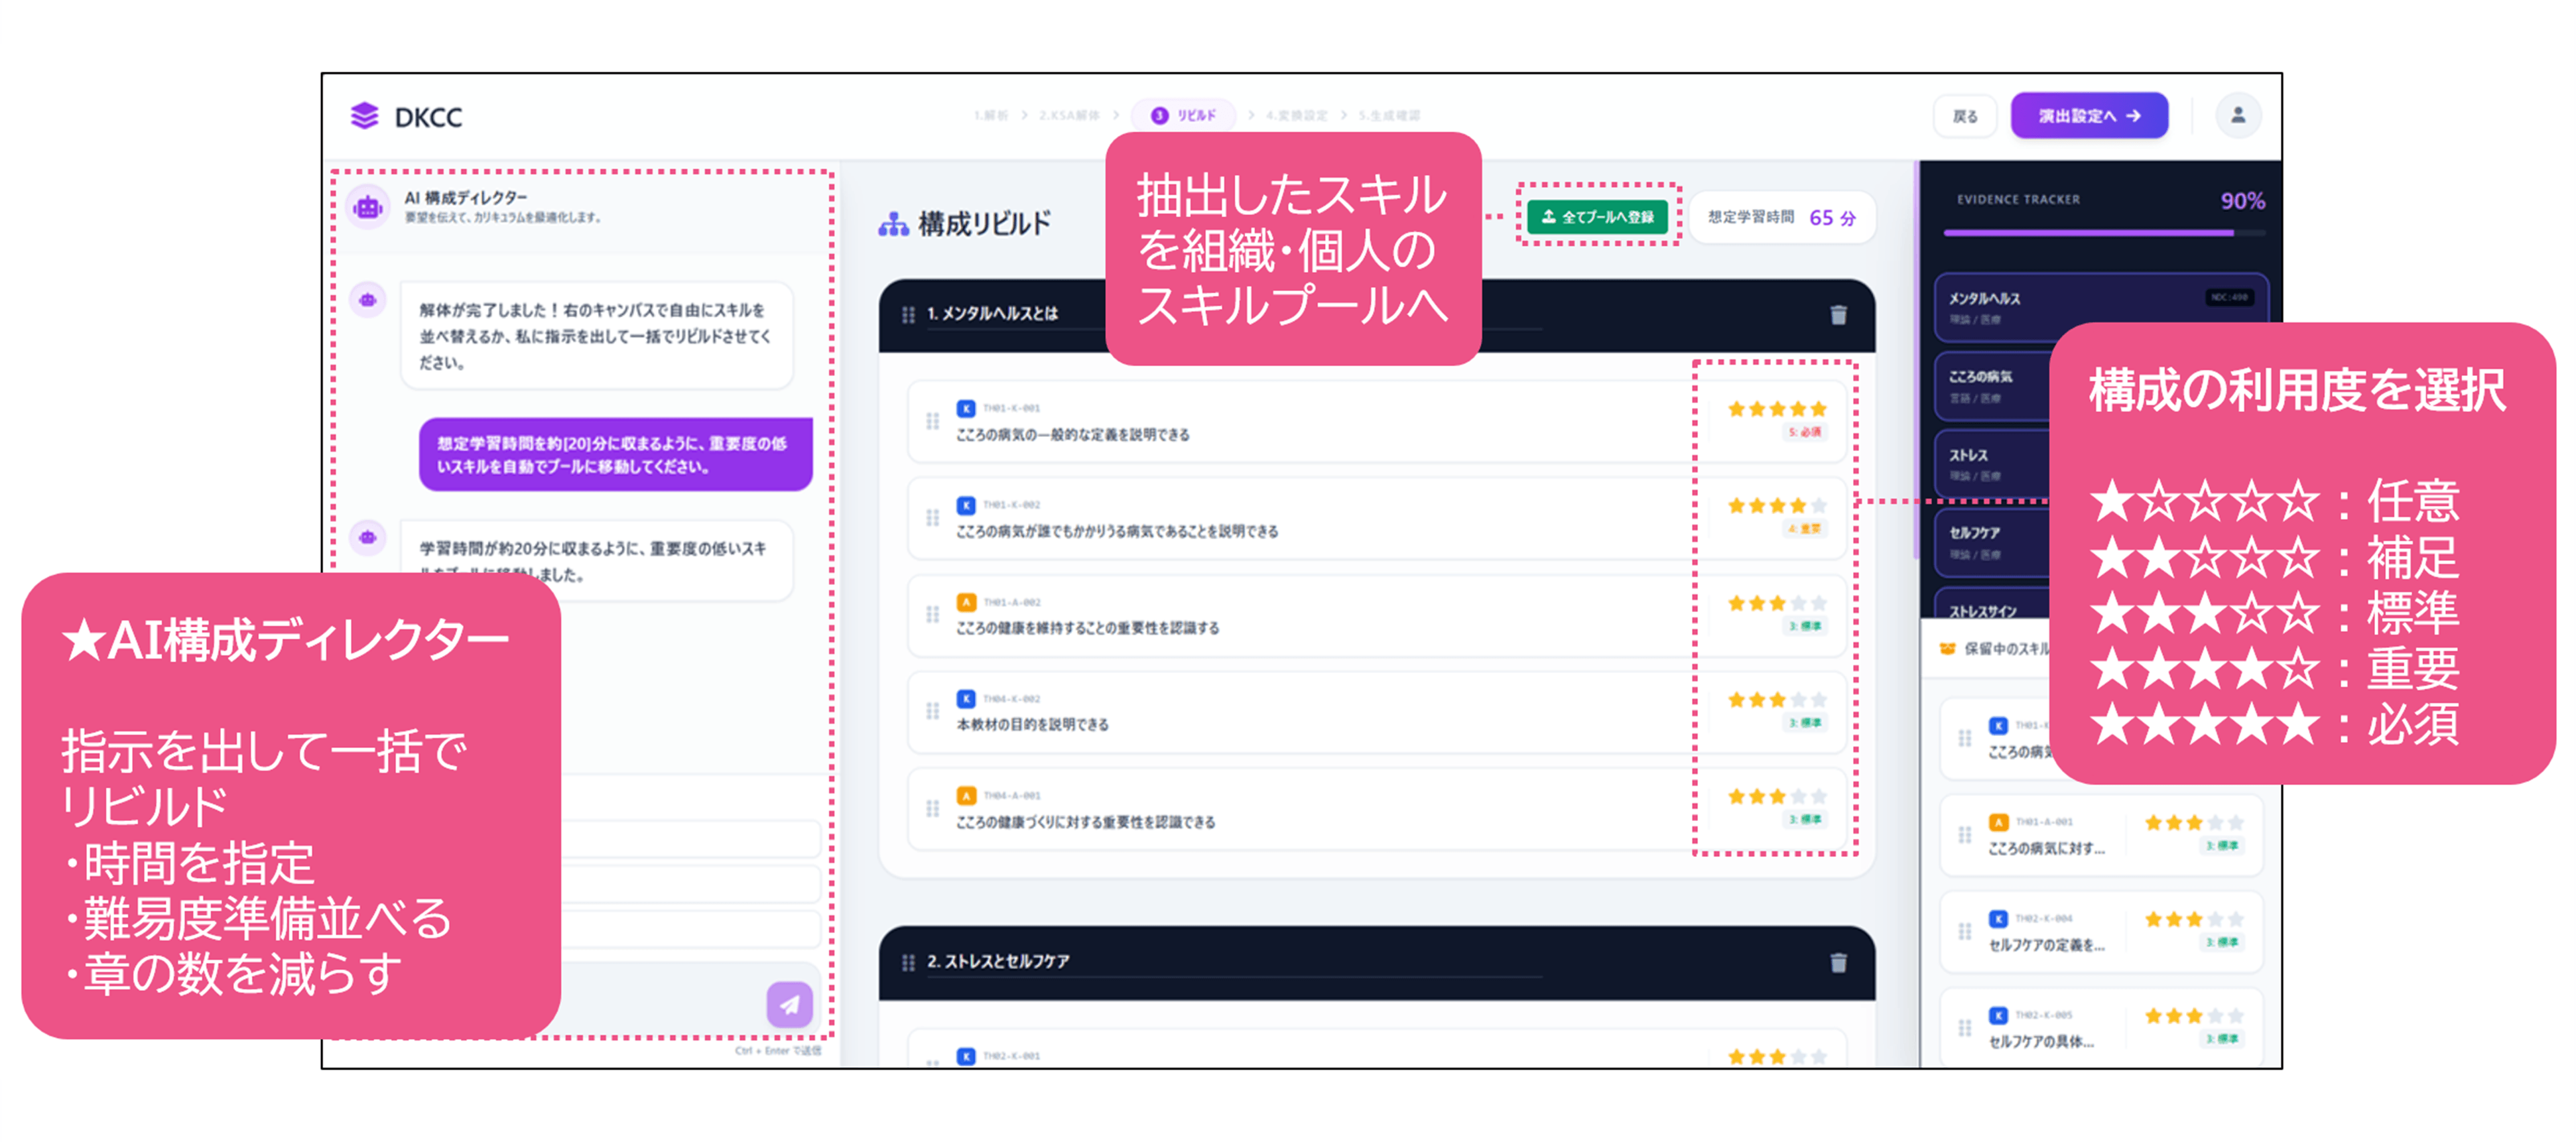Go to step 1.解析 in breadcrumb
Image resolution: width=2576 pixels, height=1142 pixels.
coord(991,116)
